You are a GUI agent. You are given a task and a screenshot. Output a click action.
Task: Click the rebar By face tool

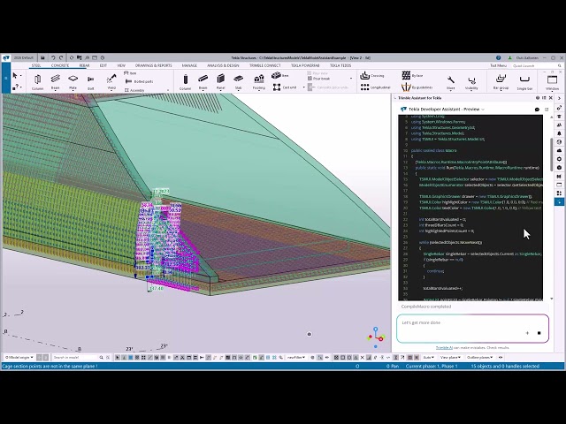coord(412,76)
